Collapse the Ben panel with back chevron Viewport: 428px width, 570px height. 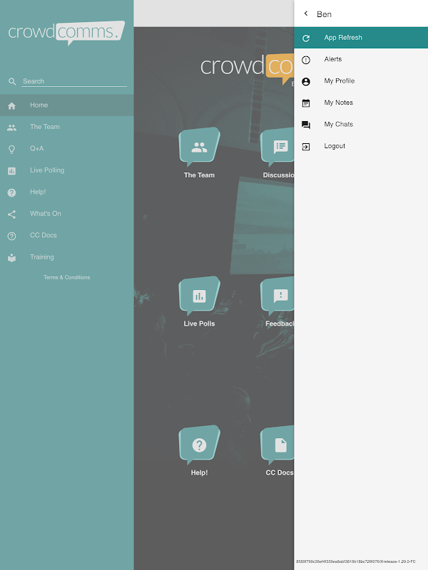(x=306, y=14)
